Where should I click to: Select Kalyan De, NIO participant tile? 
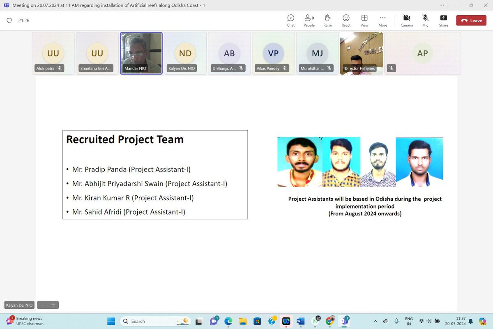pyautogui.click(x=185, y=53)
